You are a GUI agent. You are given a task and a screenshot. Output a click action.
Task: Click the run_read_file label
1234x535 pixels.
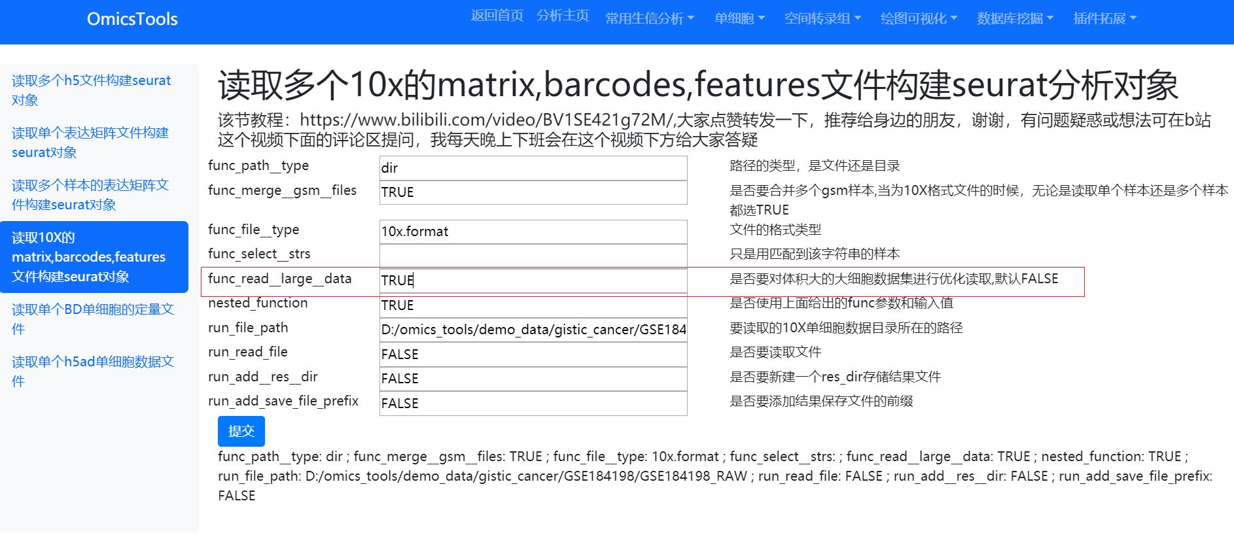pos(248,352)
